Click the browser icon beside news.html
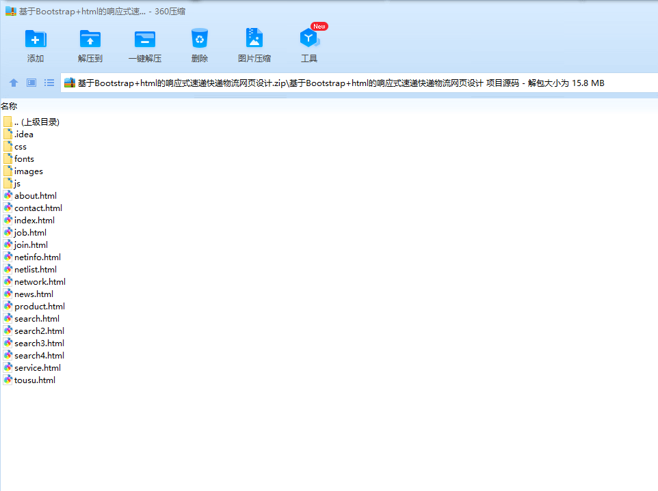 (x=8, y=294)
